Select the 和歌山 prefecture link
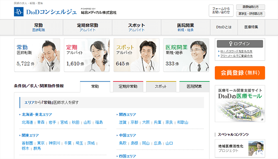278x159 pixels. tap(182, 122)
